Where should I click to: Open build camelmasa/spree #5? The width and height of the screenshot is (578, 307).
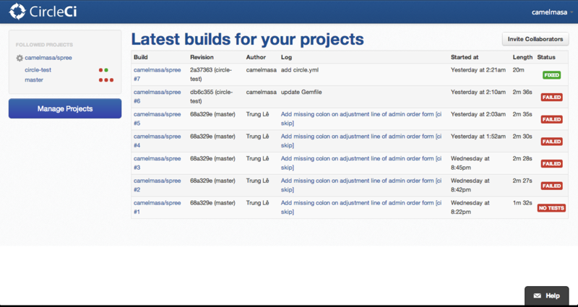click(158, 118)
